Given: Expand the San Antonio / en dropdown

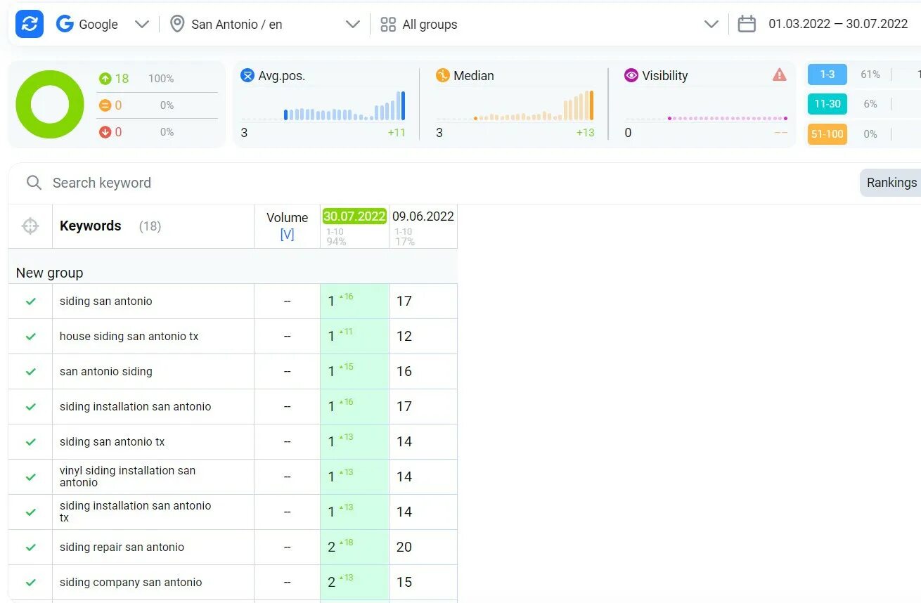Looking at the screenshot, I should [x=353, y=25].
